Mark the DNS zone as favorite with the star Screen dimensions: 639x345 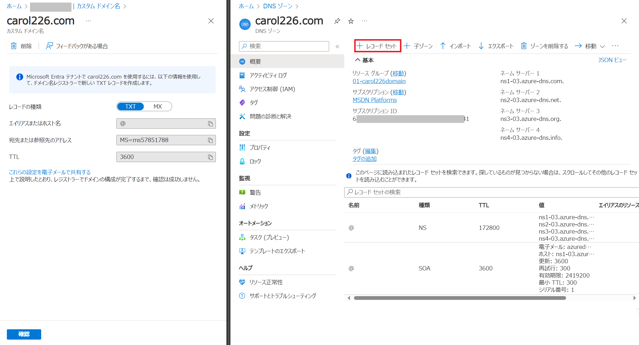tap(351, 21)
